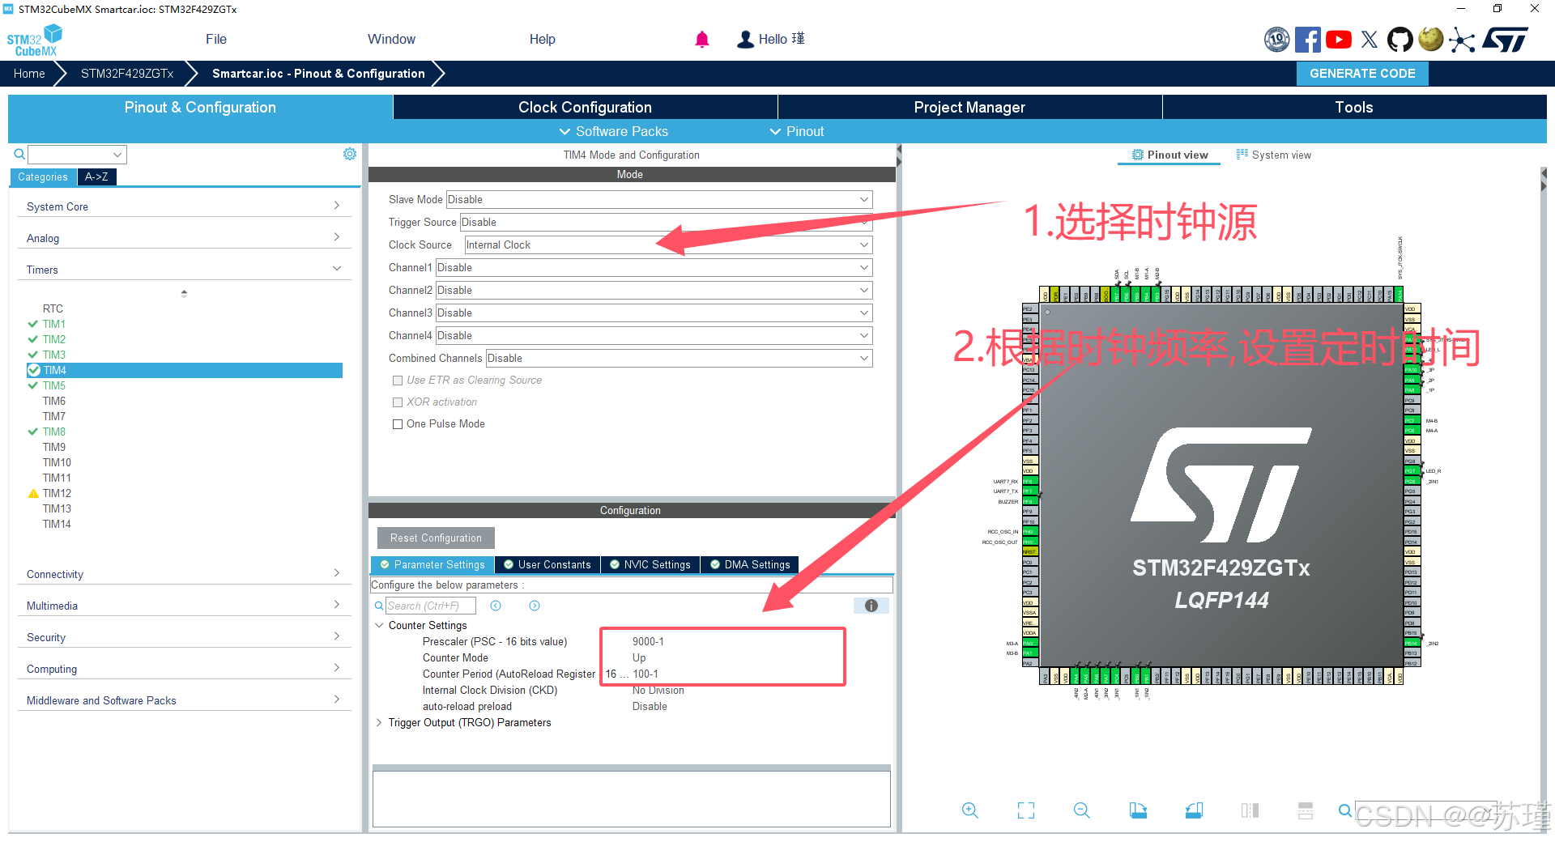1555x842 pixels.
Task: Click the 10-year anniversary badge icon
Action: tap(1277, 39)
